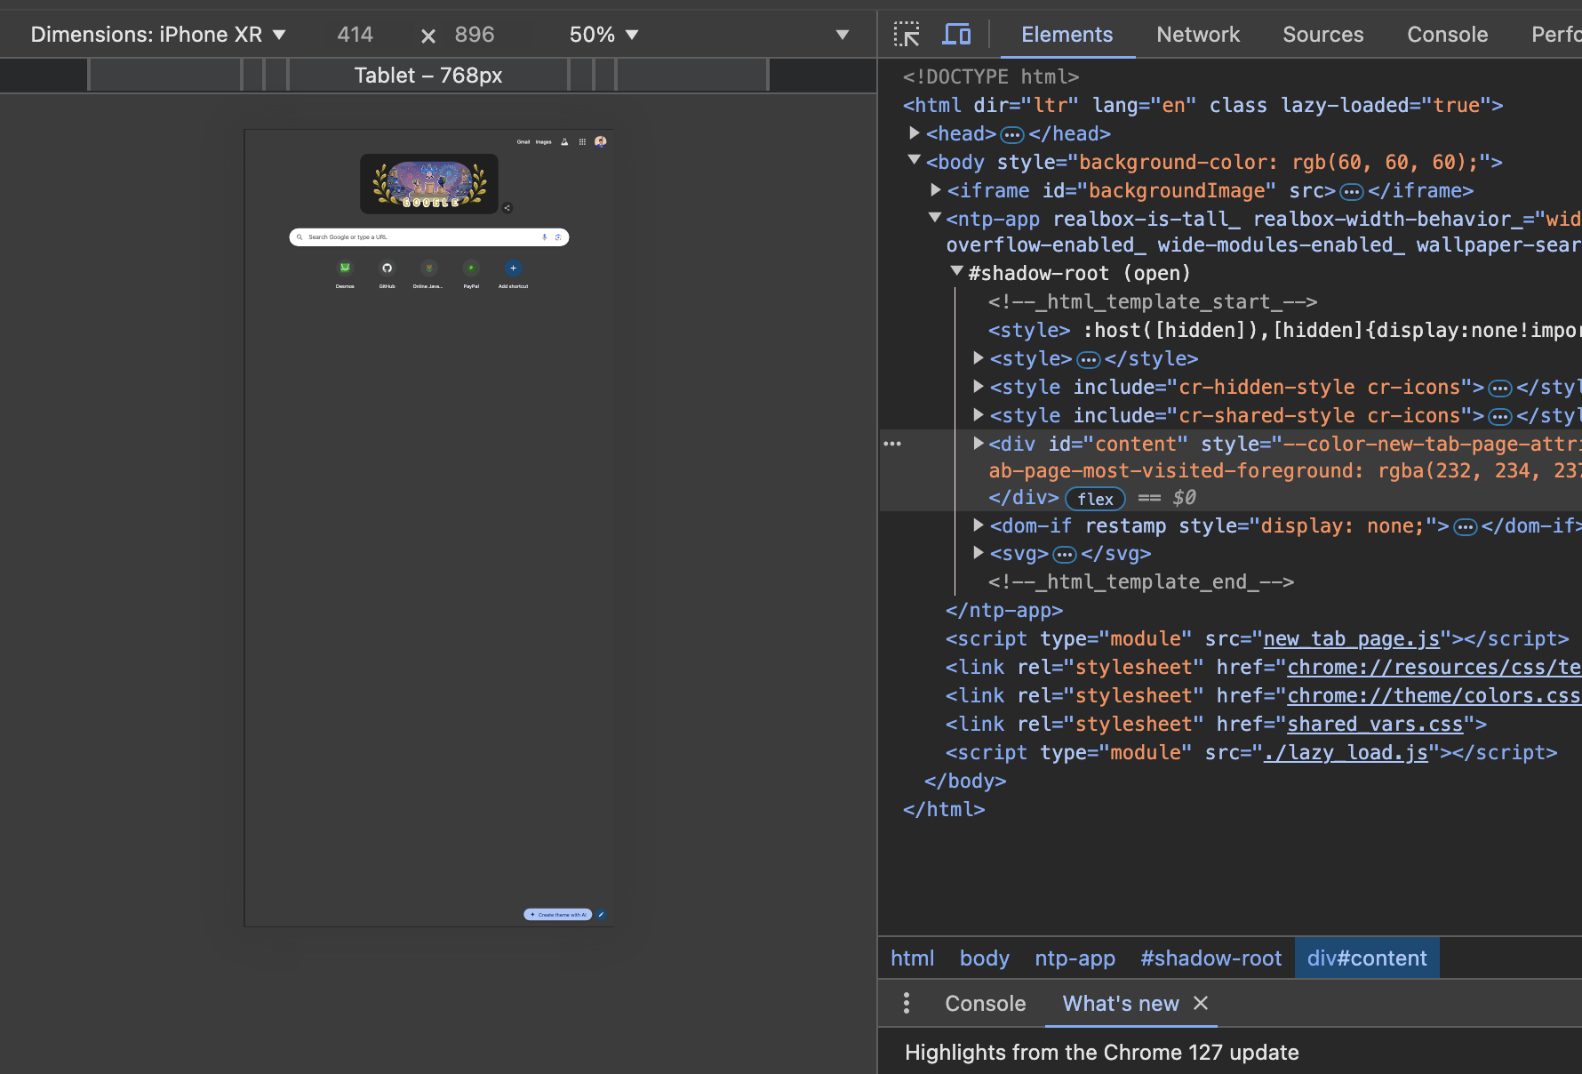Open the chrome://resources/css stylesheet link

(x=1434, y=667)
